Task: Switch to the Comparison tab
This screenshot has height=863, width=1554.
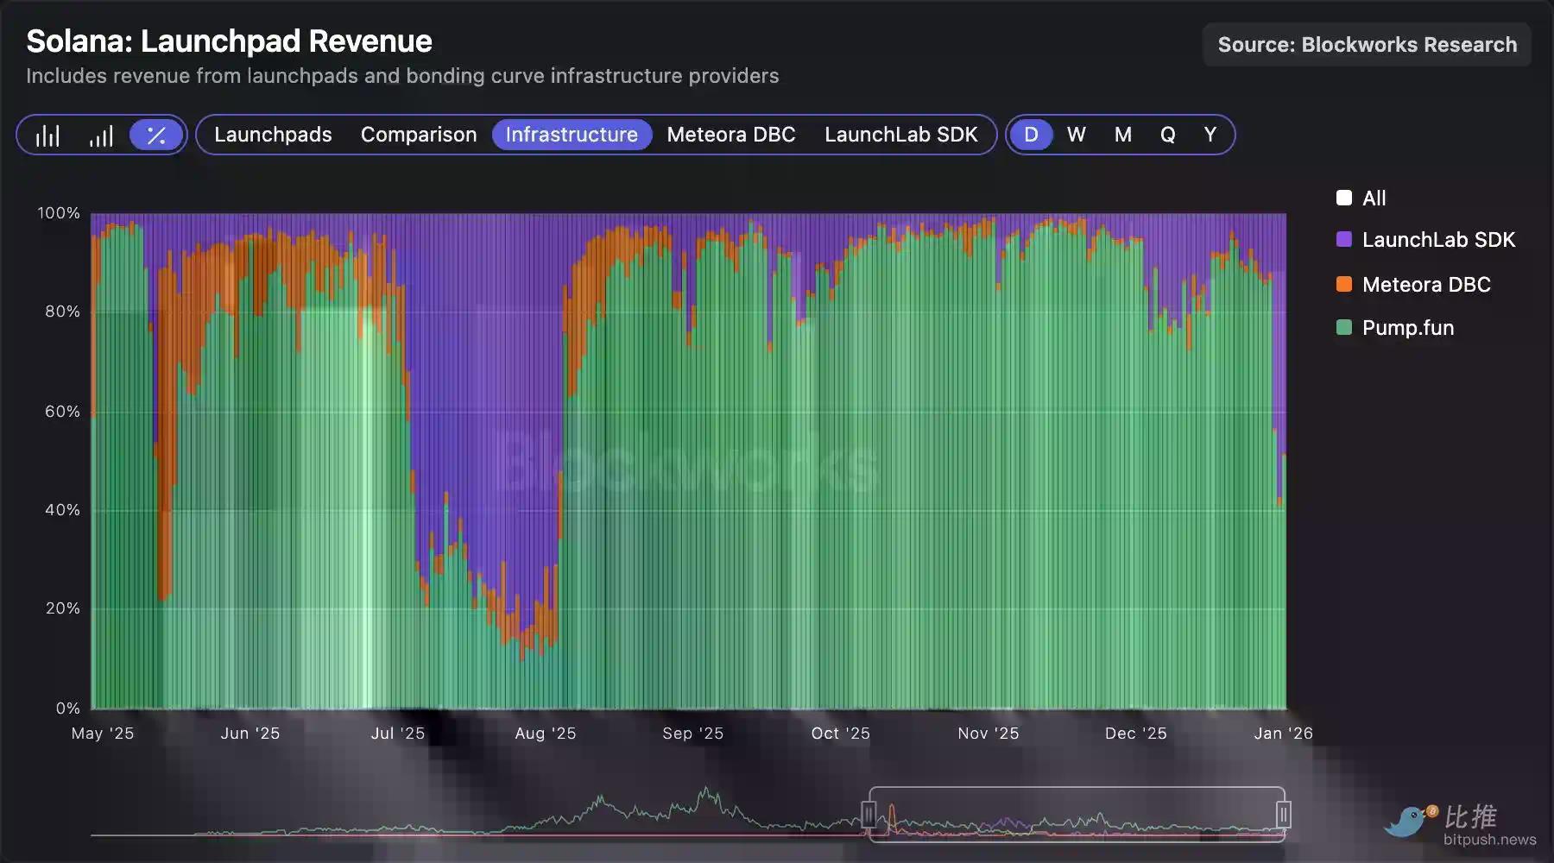Action: tap(419, 135)
